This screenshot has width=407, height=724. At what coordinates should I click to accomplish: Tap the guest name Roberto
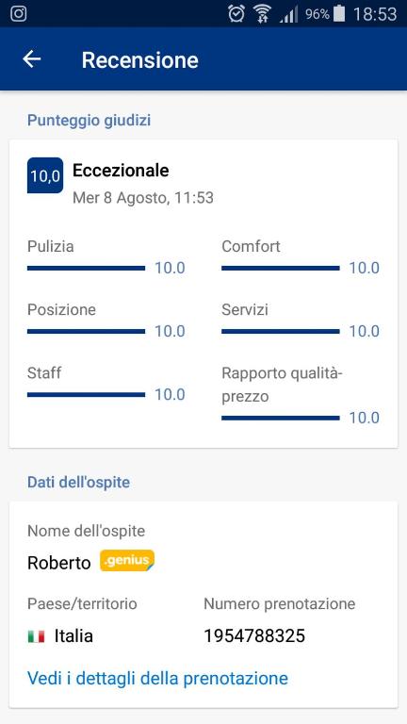(x=59, y=563)
